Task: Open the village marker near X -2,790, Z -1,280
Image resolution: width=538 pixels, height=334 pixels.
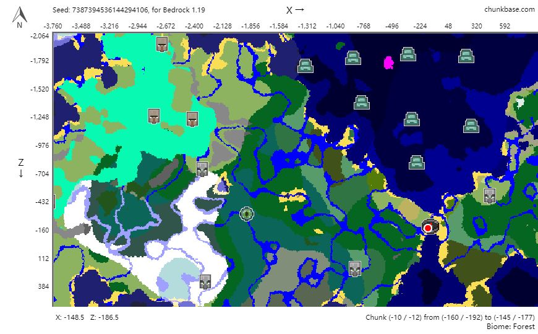Action: (154, 116)
